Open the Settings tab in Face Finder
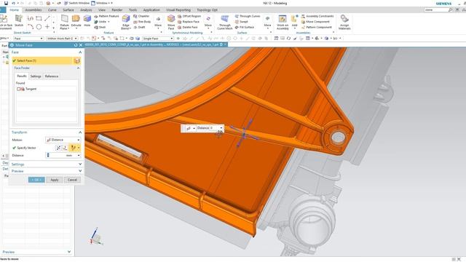This screenshot has width=466, height=262. point(36,76)
